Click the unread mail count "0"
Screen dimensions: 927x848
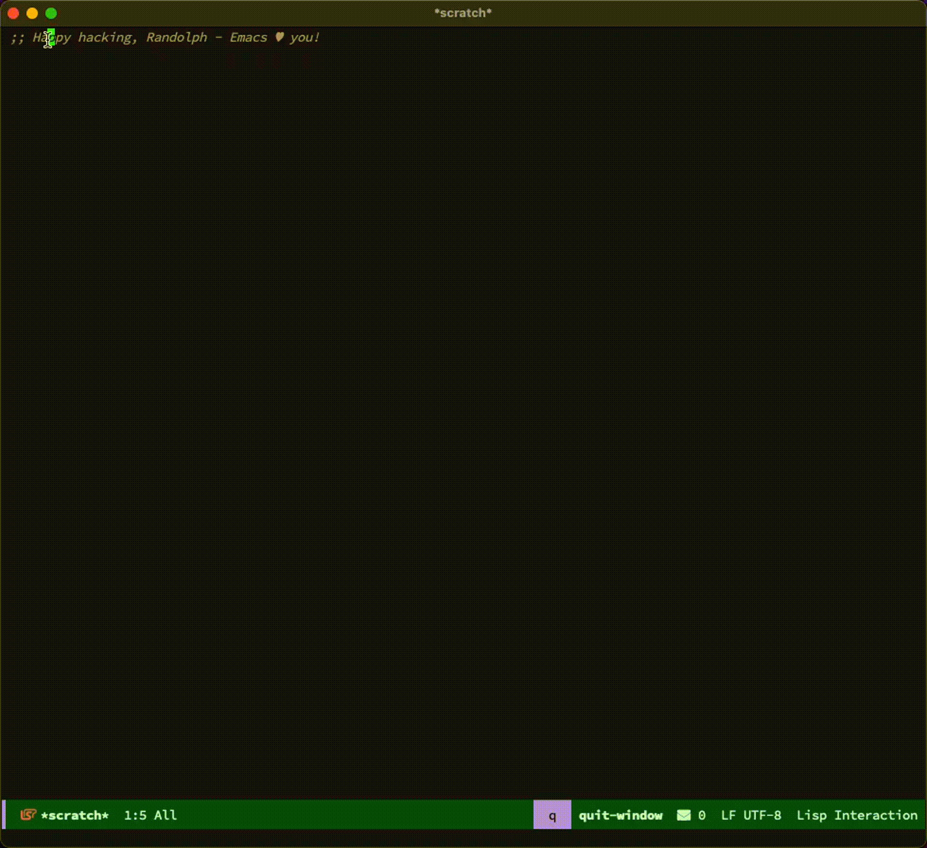click(x=702, y=815)
